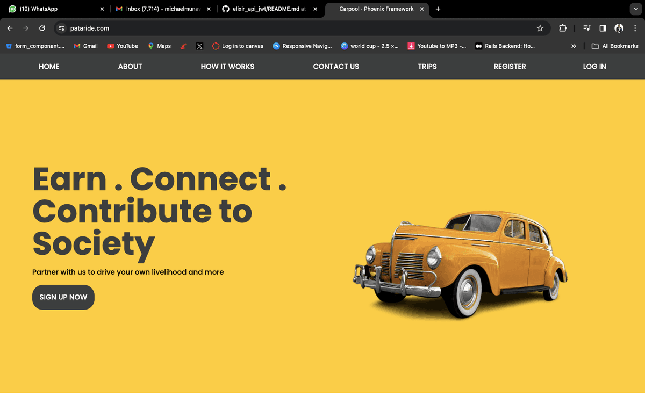Open the form_component bookmark
This screenshot has height=403, width=645.
click(x=35, y=46)
